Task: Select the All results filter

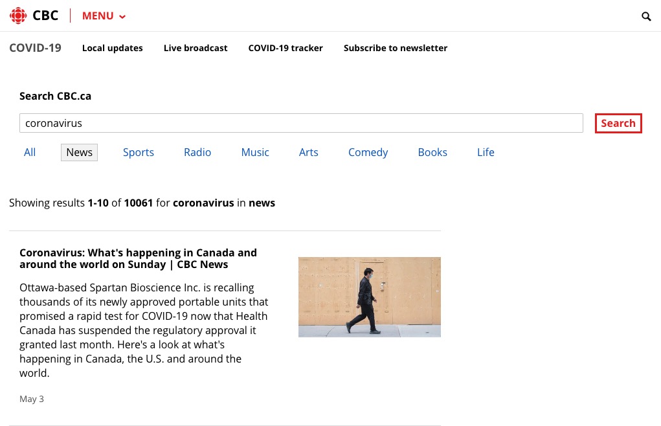Action: pyautogui.click(x=30, y=152)
